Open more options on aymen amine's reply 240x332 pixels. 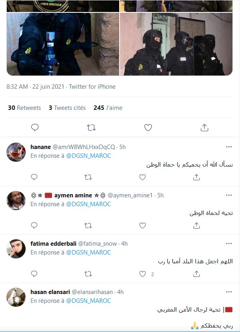pyautogui.click(x=229, y=195)
